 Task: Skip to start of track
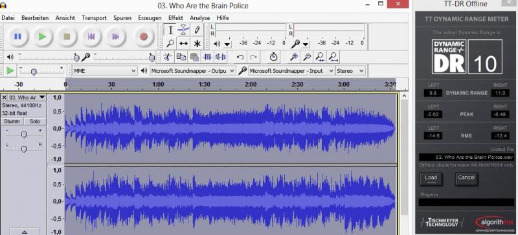(91, 37)
